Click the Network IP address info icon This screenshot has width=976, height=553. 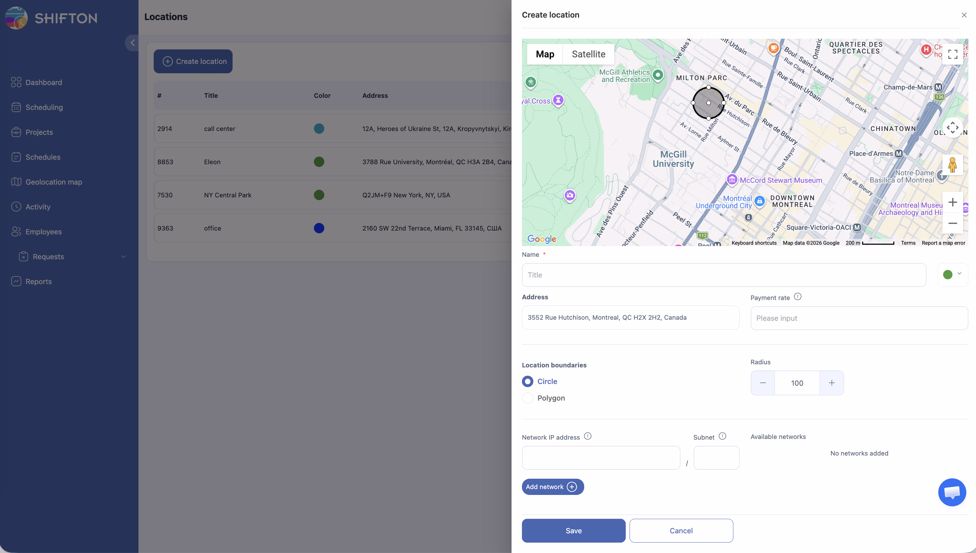[x=587, y=436]
